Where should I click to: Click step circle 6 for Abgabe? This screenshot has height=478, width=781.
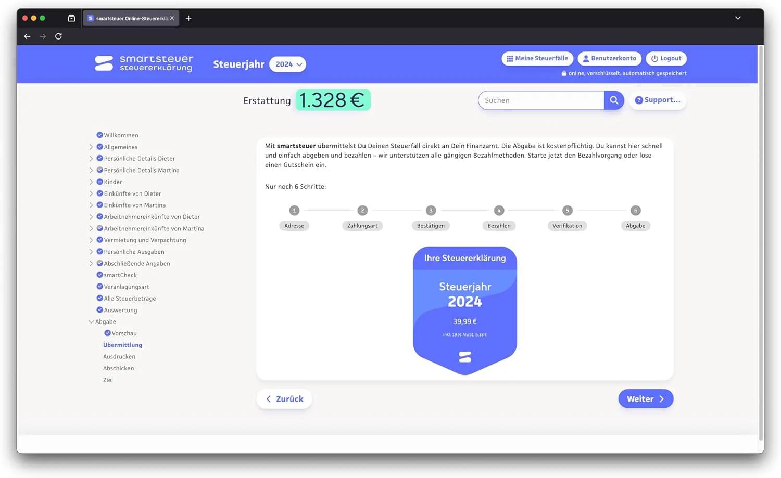(635, 210)
